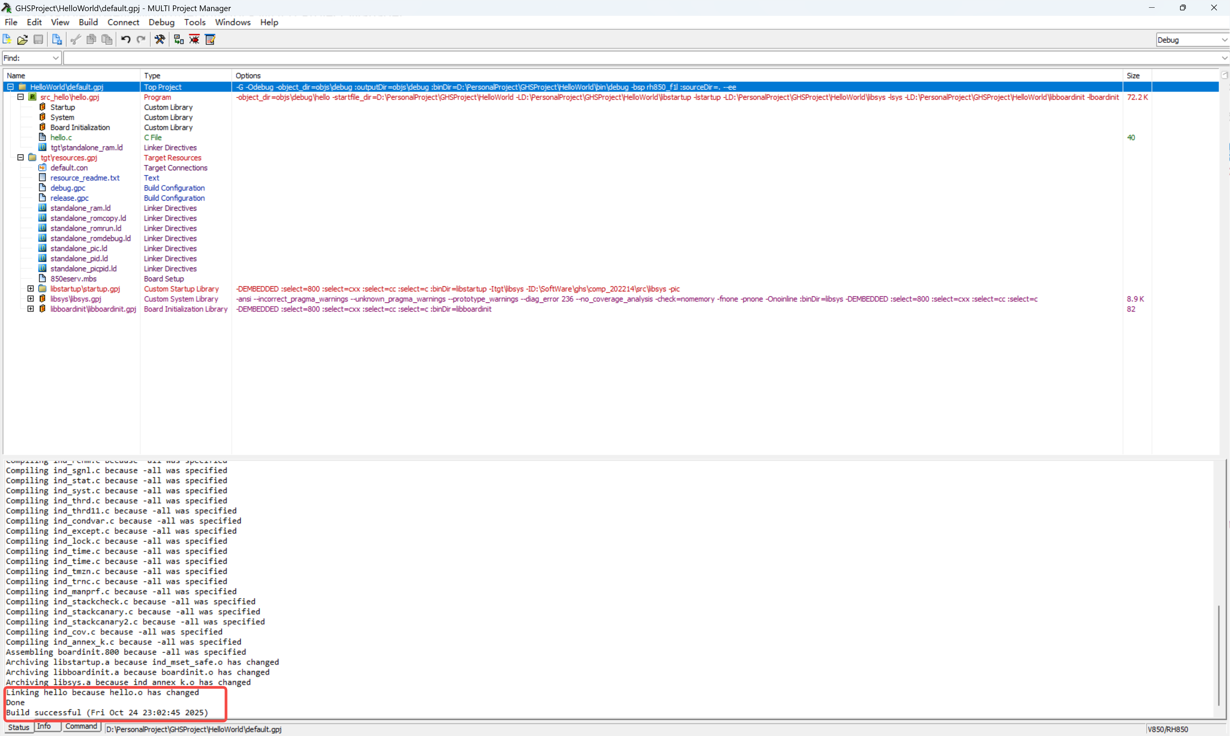Click the Open Project folder icon
The height and width of the screenshot is (736, 1230).
(x=22, y=40)
